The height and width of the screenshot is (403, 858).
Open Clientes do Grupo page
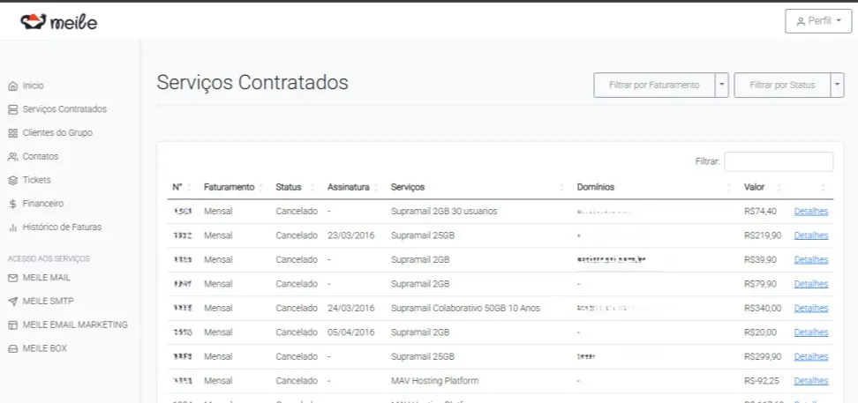click(x=57, y=133)
